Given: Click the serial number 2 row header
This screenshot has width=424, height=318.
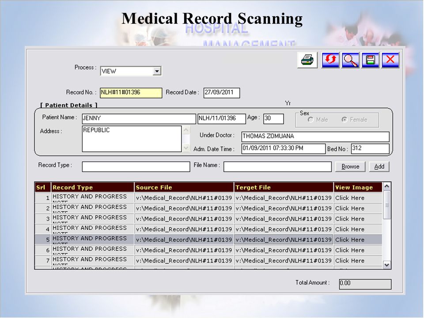Looking at the screenshot, I should pyautogui.click(x=43, y=208).
